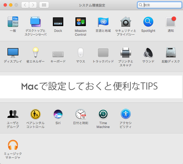This screenshot has width=183, height=164.
Task: Click the back navigation arrow
Action: (x=25, y=5)
